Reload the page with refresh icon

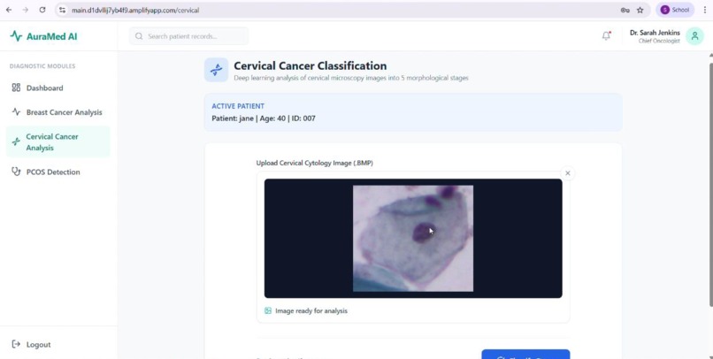pyautogui.click(x=42, y=10)
